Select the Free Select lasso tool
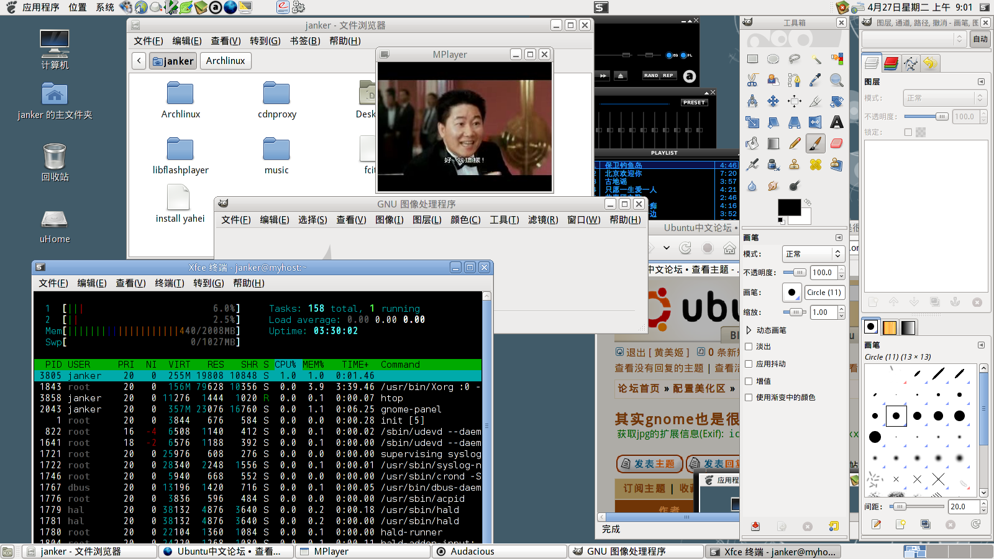Viewport: 994px width, 559px height. tap(795, 59)
